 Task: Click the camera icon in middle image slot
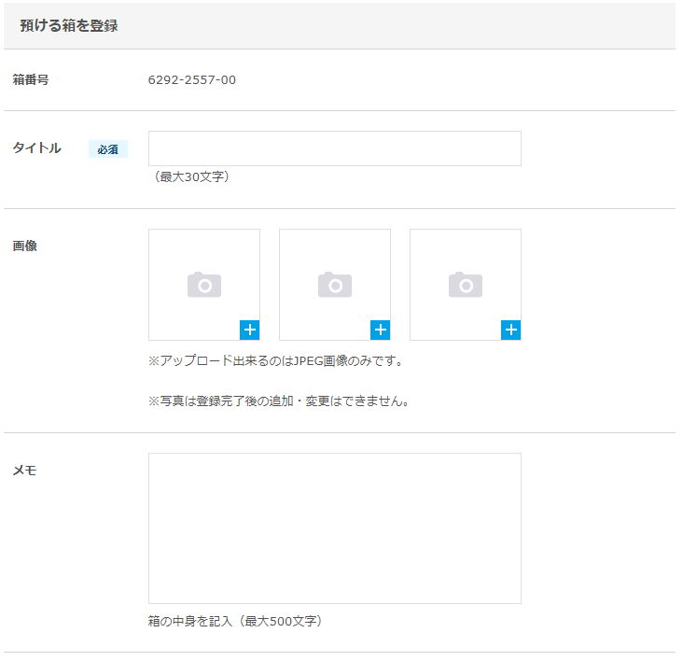(x=334, y=285)
